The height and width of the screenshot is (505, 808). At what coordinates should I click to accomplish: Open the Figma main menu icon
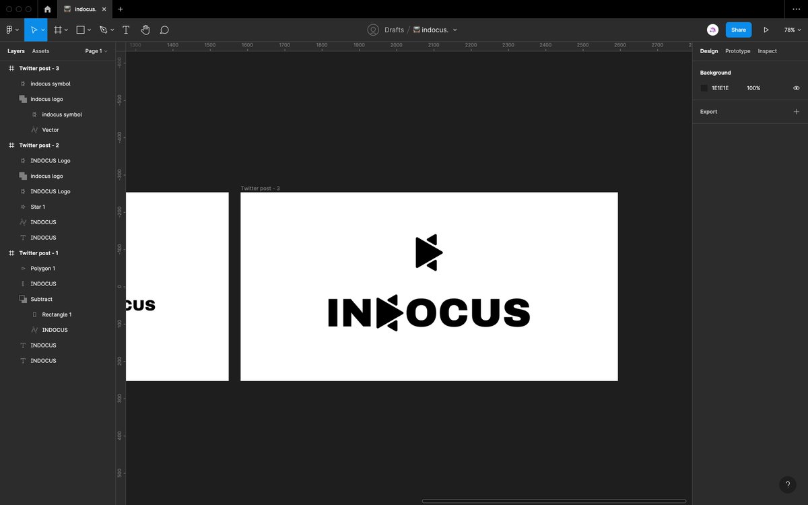[9, 30]
